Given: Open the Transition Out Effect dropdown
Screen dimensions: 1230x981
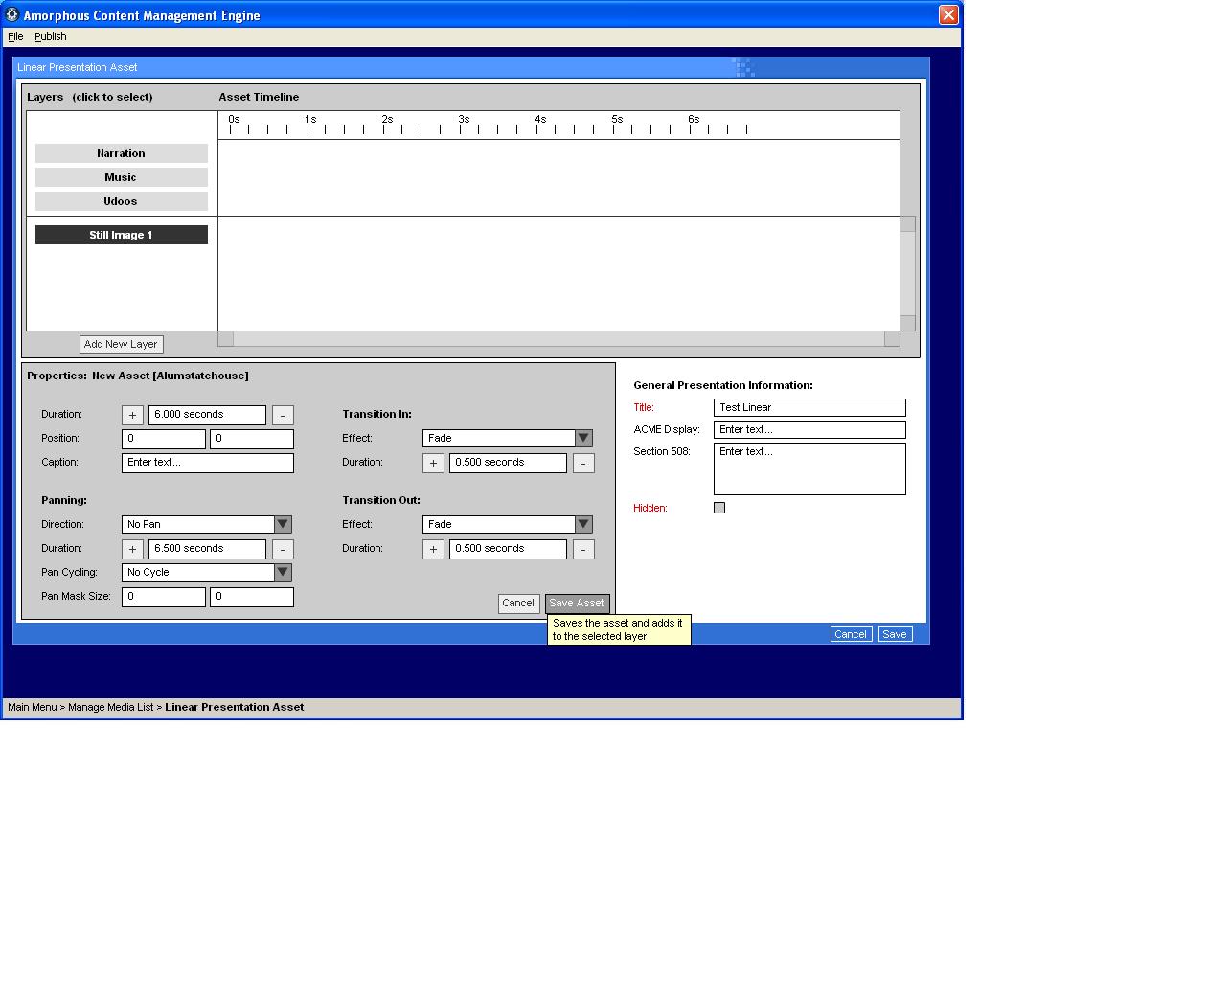Looking at the screenshot, I should tap(508, 524).
